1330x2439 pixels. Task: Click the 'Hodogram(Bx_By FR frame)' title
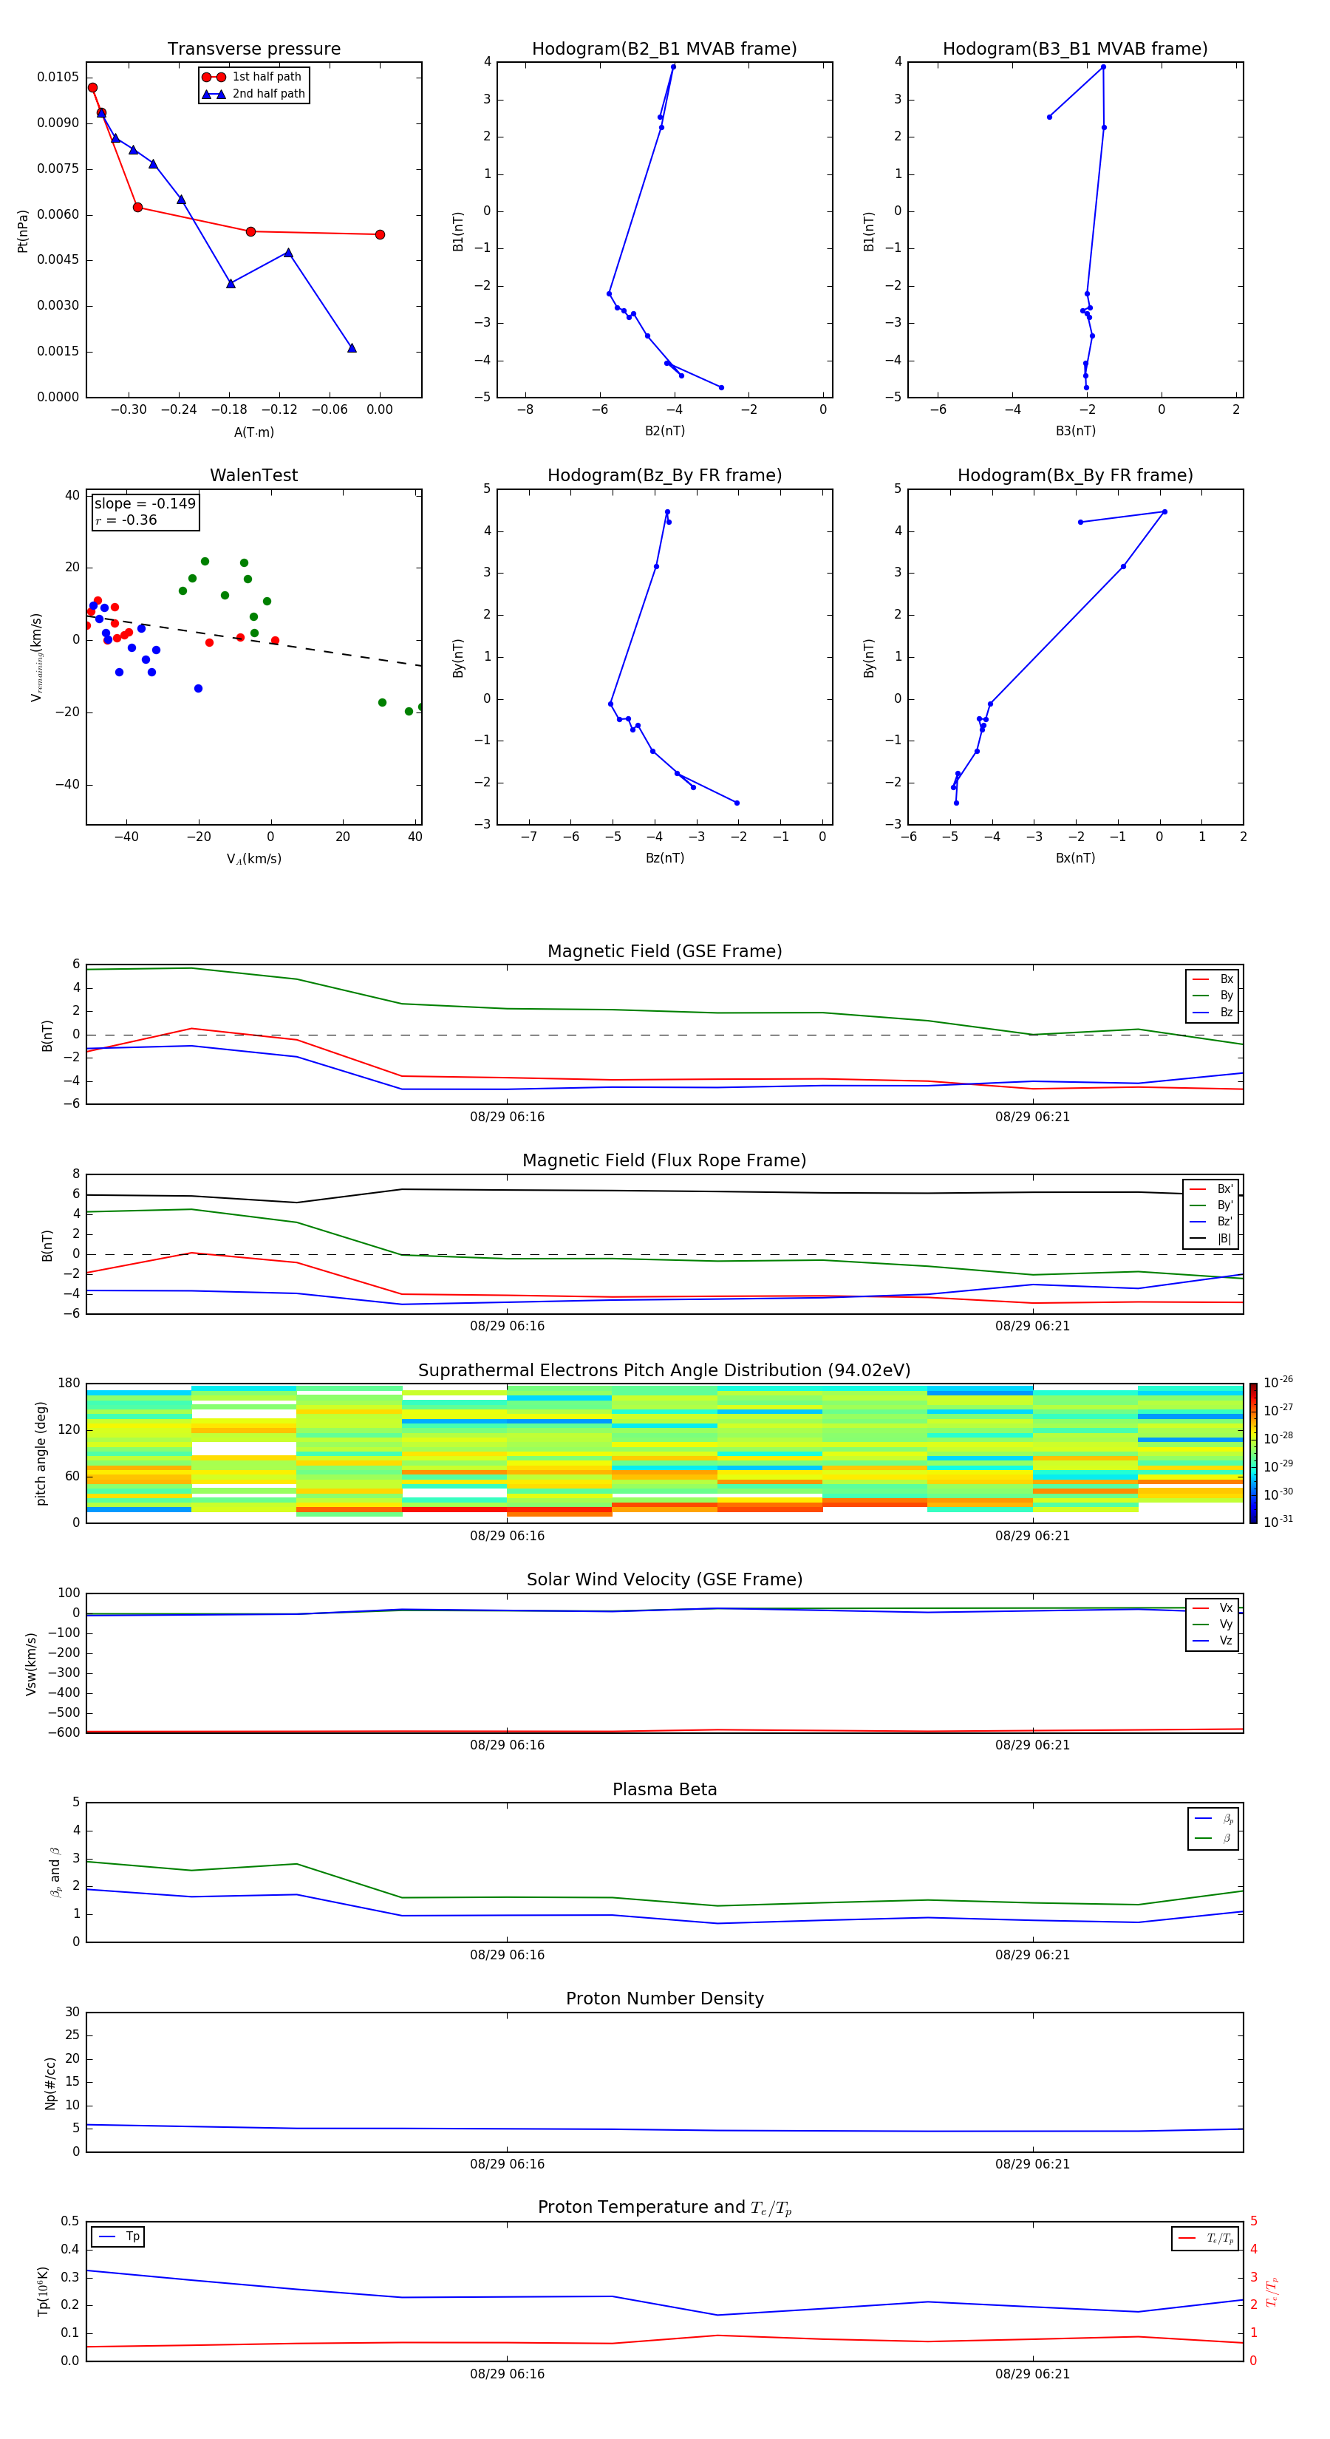click(x=1075, y=475)
